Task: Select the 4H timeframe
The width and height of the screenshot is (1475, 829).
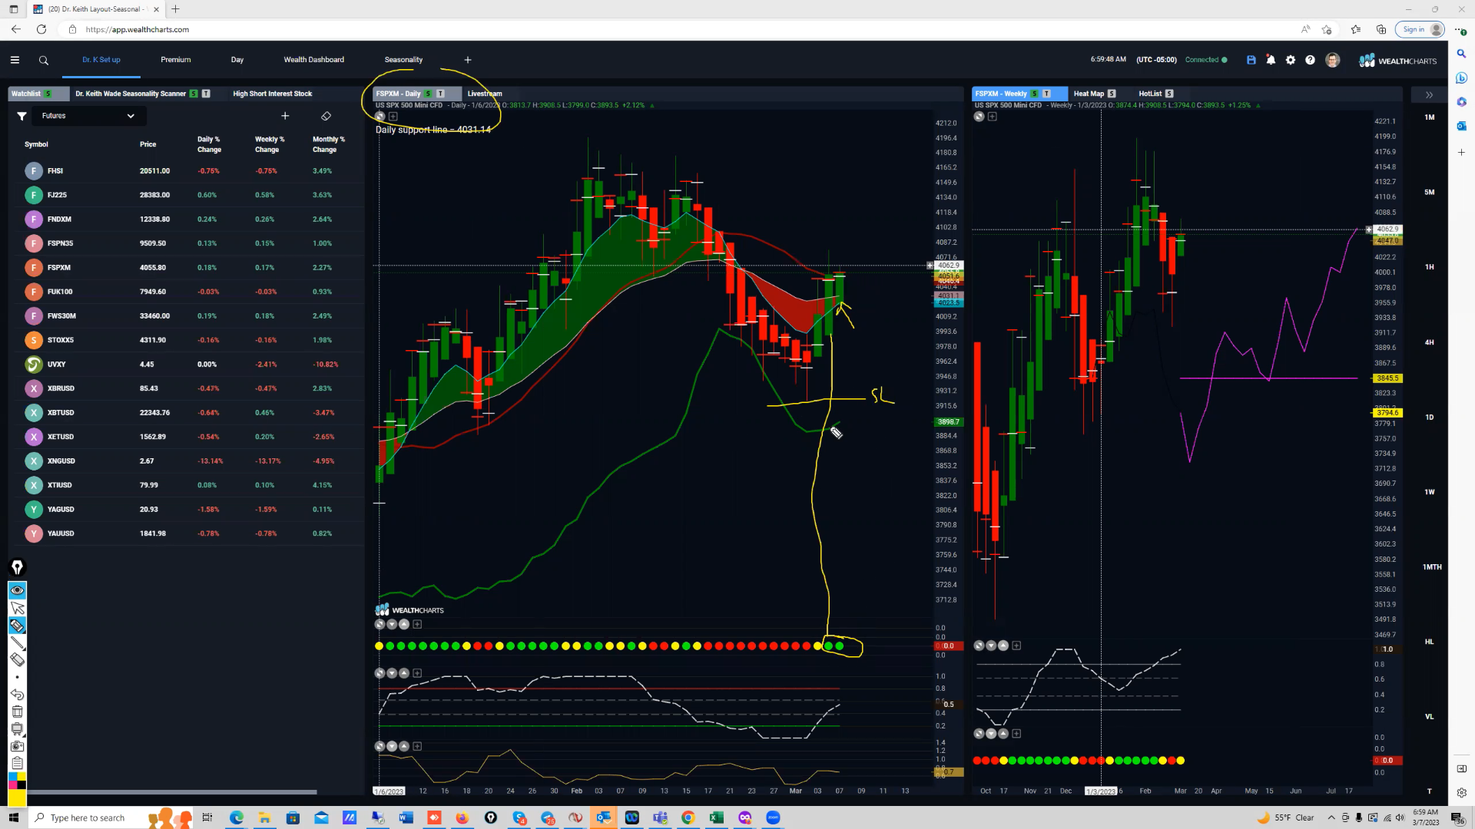Action: [x=1429, y=342]
